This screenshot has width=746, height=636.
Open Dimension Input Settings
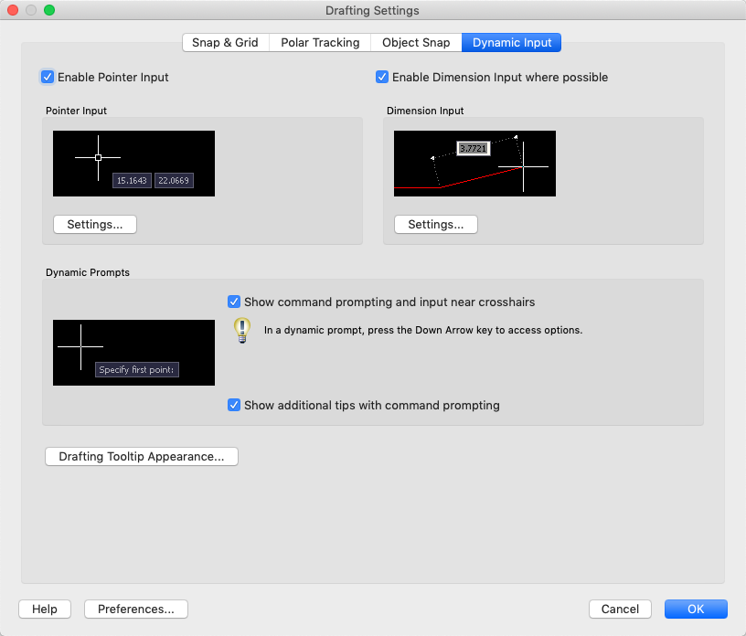pos(436,224)
